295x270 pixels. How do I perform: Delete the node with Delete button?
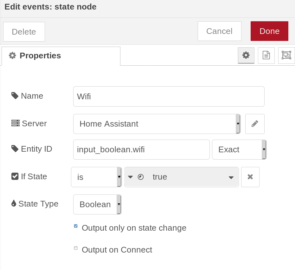tap(24, 32)
